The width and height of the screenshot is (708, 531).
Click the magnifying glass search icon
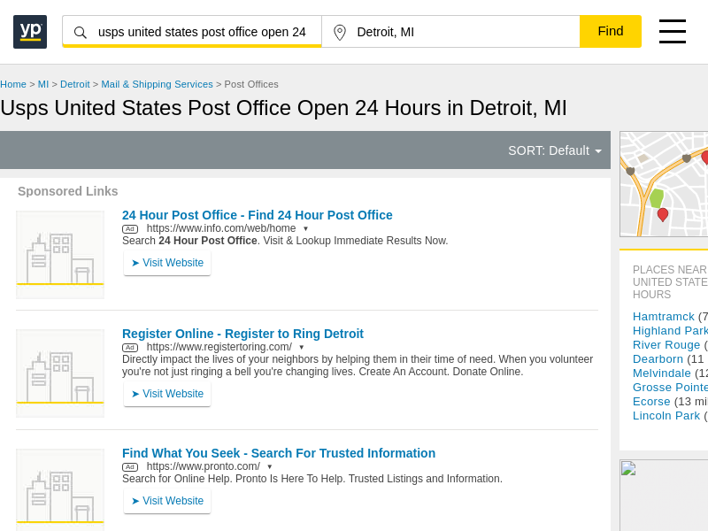point(80,33)
